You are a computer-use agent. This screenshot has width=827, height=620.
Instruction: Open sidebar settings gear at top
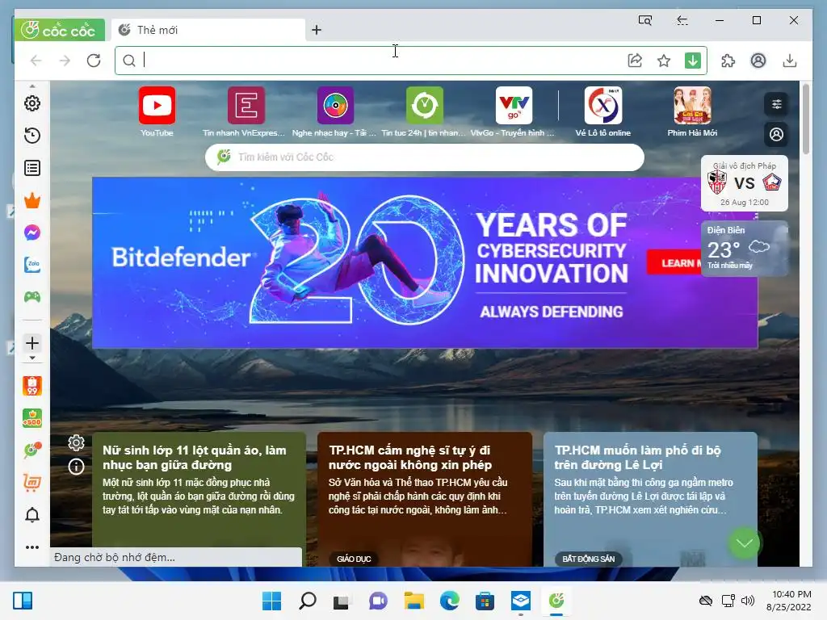(x=32, y=103)
